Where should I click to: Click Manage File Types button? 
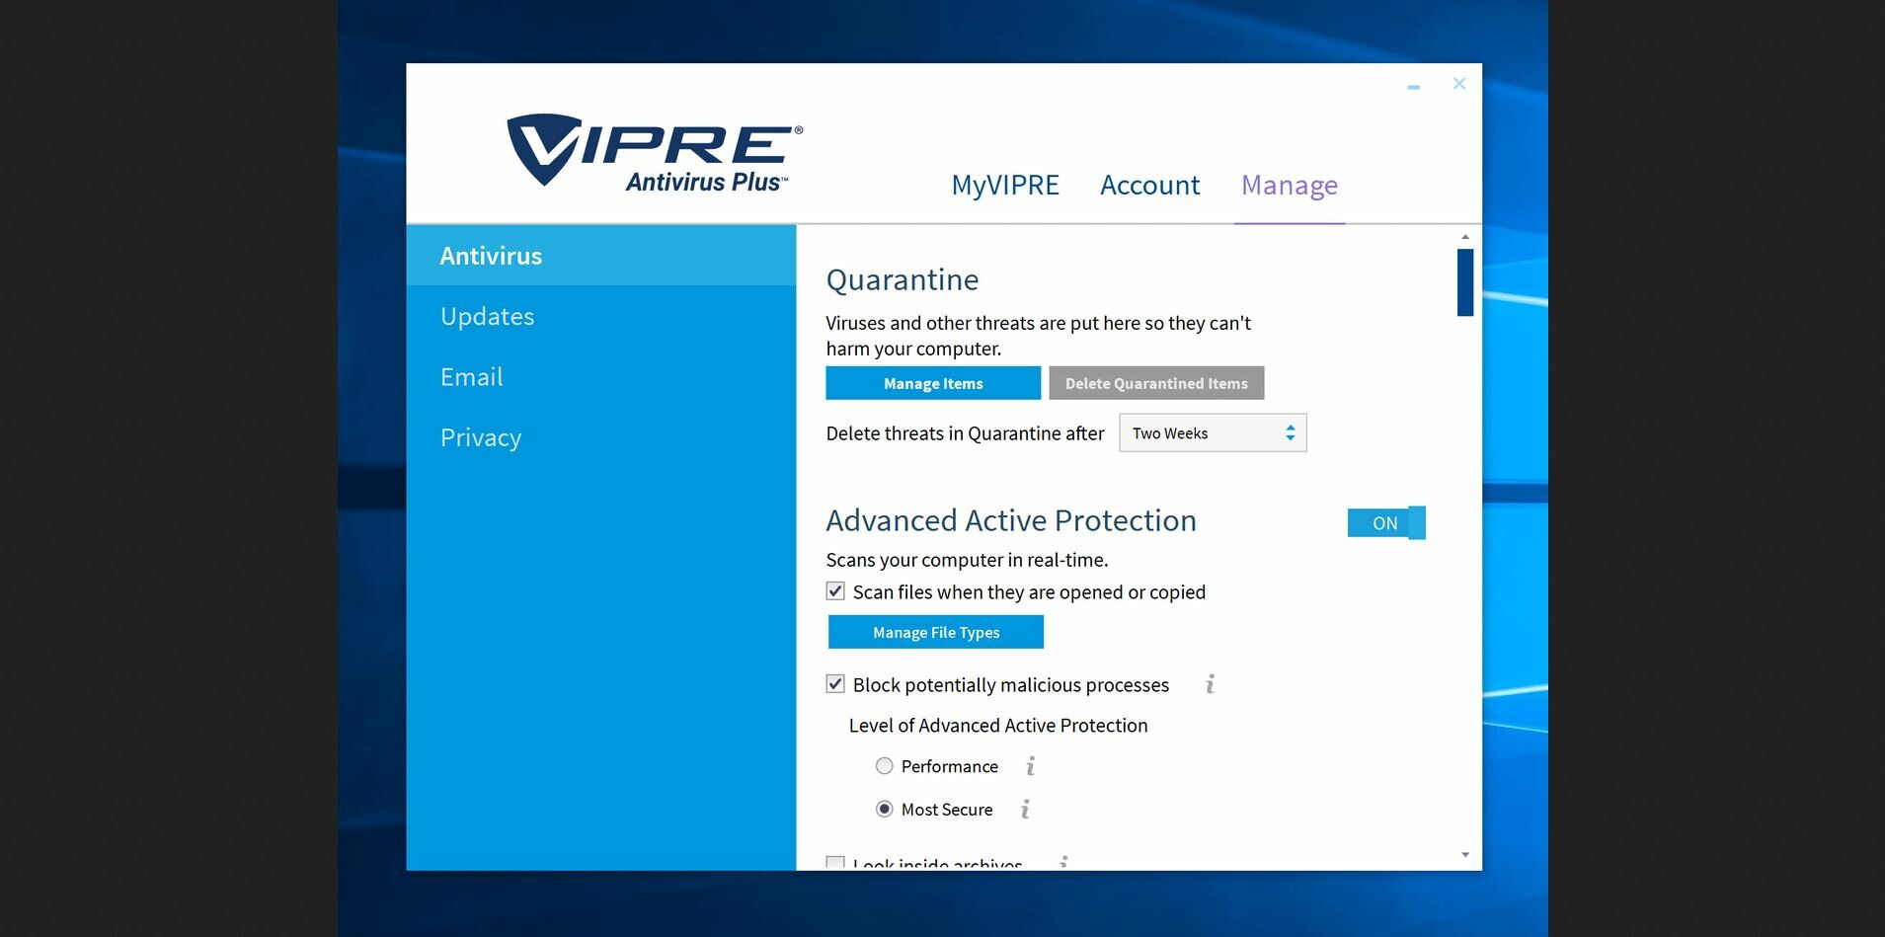[x=936, y=632]
